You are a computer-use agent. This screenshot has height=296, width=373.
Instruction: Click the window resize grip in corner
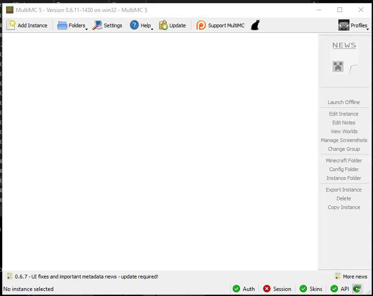[x=368, y=292]
